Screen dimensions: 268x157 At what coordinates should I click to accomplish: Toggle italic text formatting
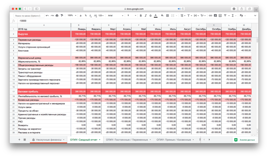point(146,15)
